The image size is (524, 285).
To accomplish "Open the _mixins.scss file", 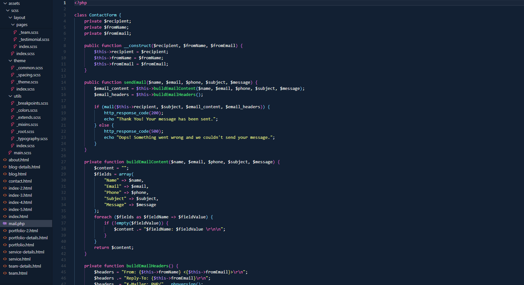I will tap(28, 124).
